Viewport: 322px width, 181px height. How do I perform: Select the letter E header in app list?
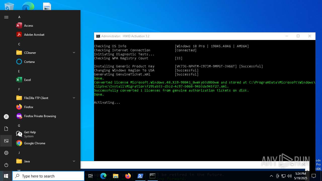click(x=19, y=71)
